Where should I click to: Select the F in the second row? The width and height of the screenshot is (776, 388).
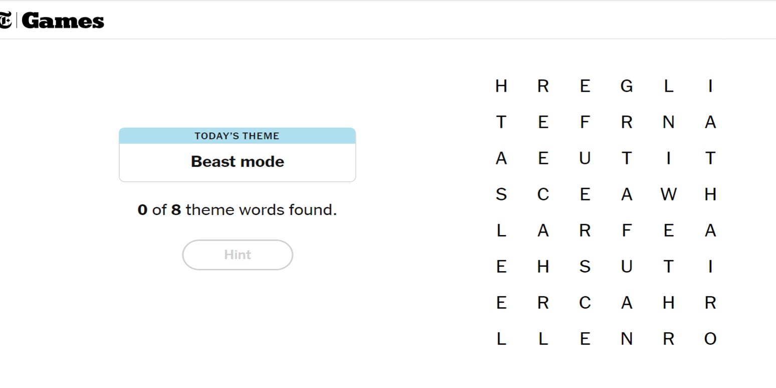tap(585, 122)
